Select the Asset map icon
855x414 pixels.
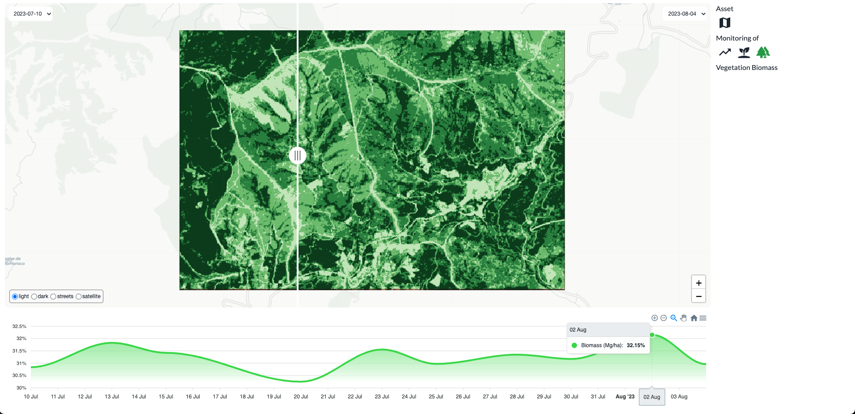pyautogui.click(x=724, y=23)
